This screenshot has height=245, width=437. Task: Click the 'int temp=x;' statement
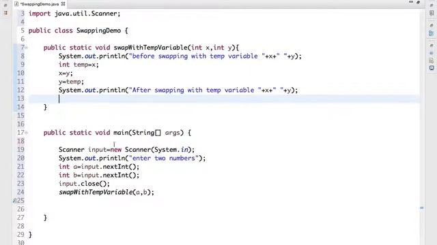[x=79, y=65]
